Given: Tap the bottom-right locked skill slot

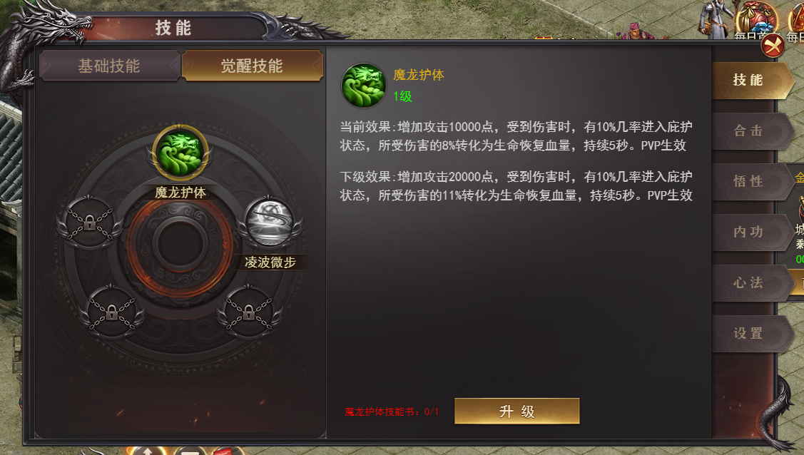Looking at the screenshot, I should pyautogui.click(x=249, y=312).
